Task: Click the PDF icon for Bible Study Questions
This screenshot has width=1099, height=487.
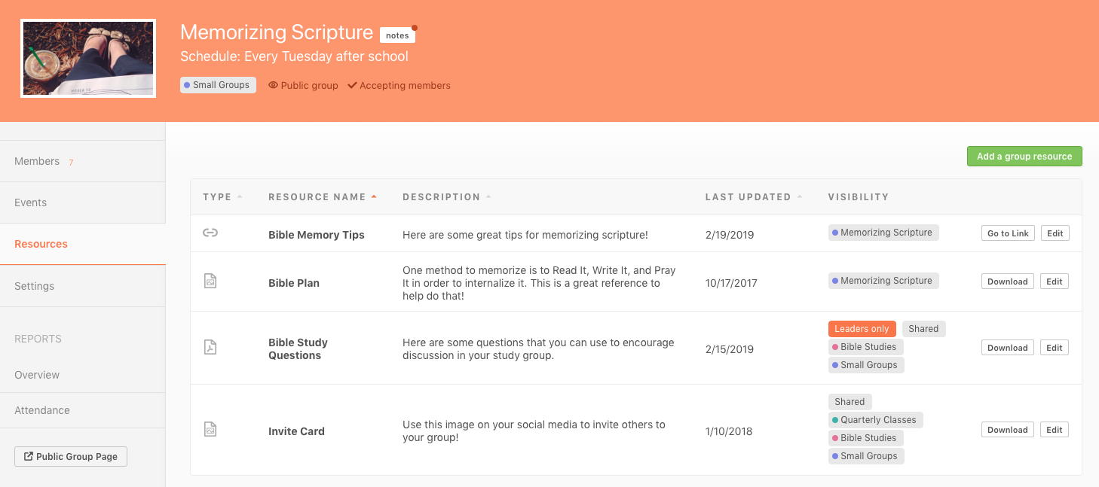Action: [210, 347]
